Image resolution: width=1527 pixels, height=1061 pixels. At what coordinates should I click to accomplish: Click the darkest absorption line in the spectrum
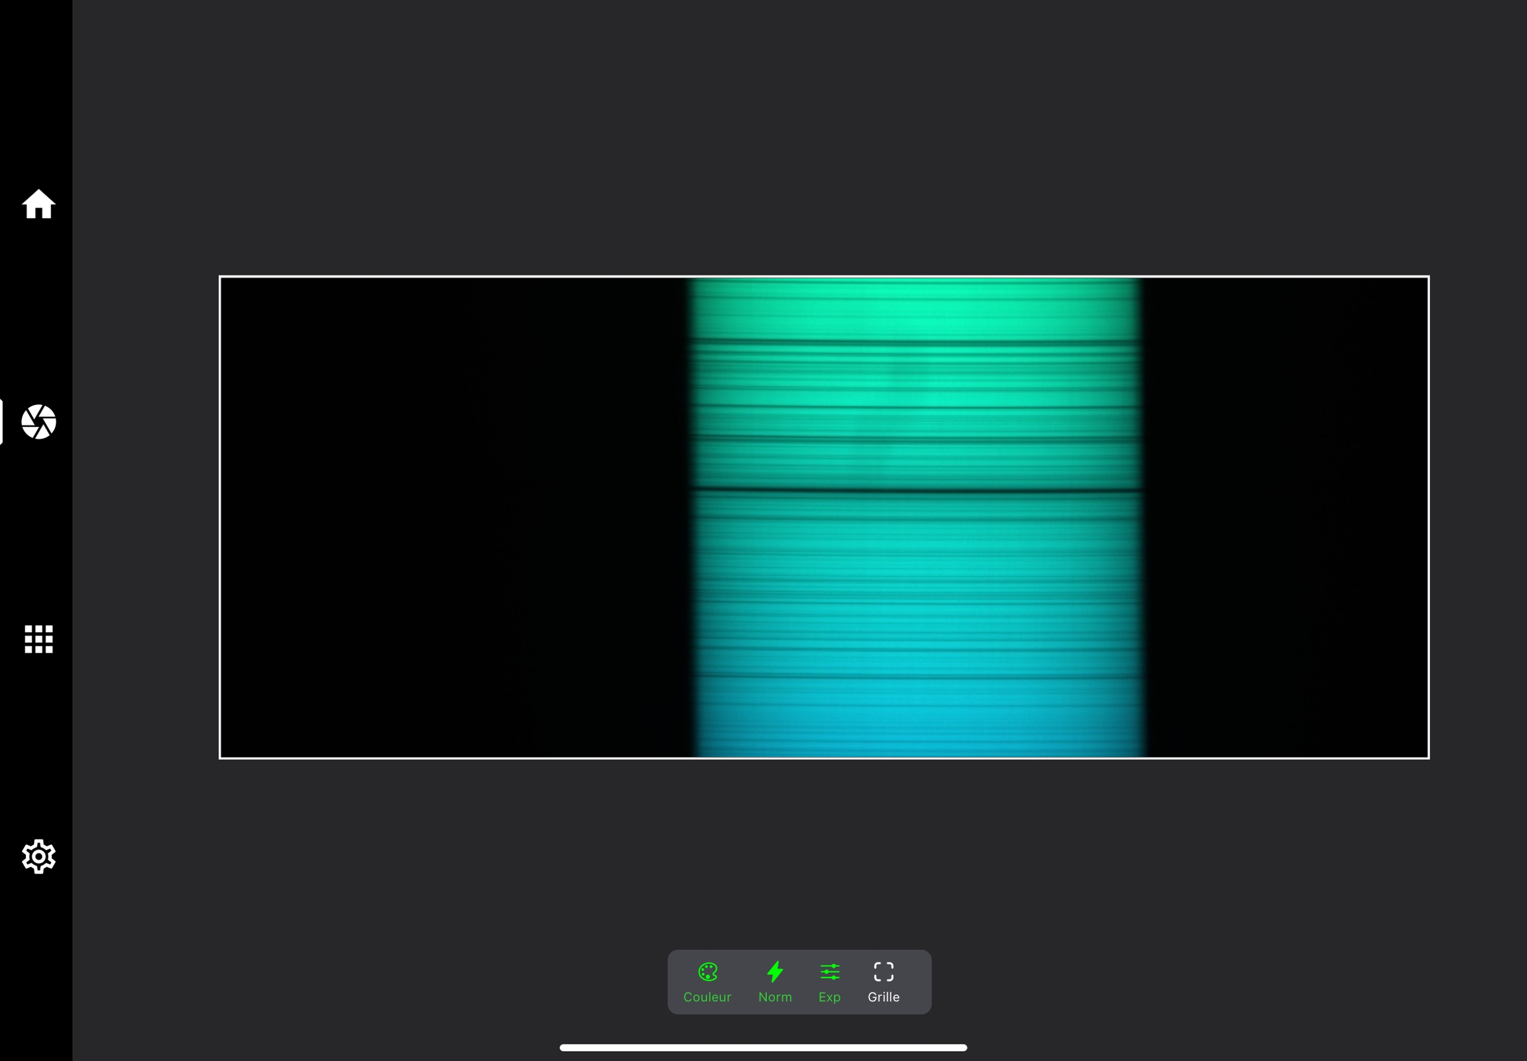coord(916,490)
